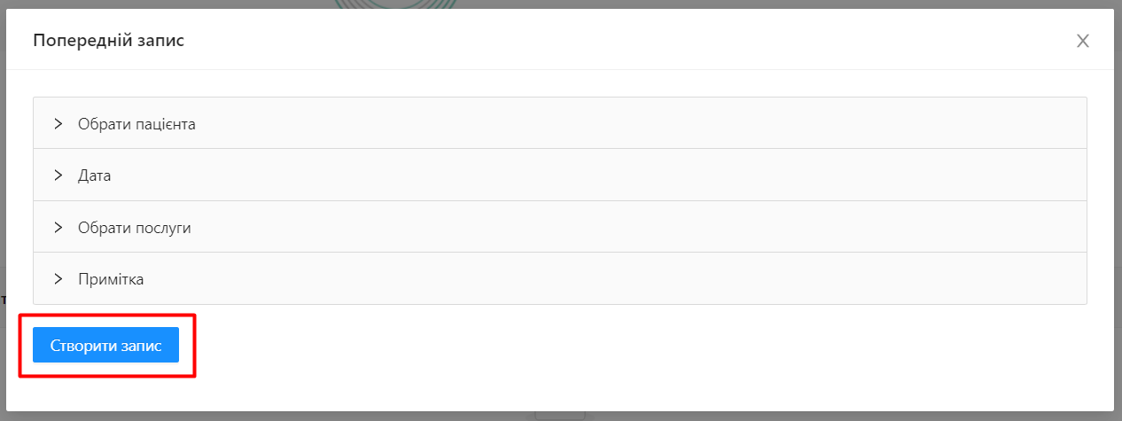Click the chevron arrow beside Обрати пацієнта

coord(58,124)
